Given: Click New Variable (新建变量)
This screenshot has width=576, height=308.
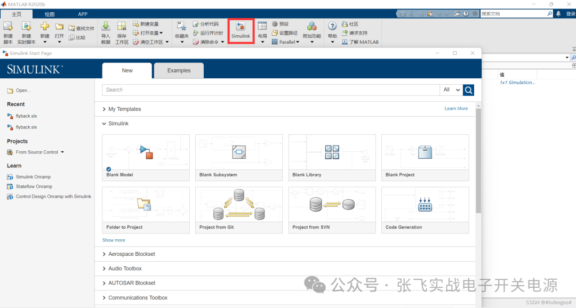Looking at the screenshot, I should tap(146, 24).
